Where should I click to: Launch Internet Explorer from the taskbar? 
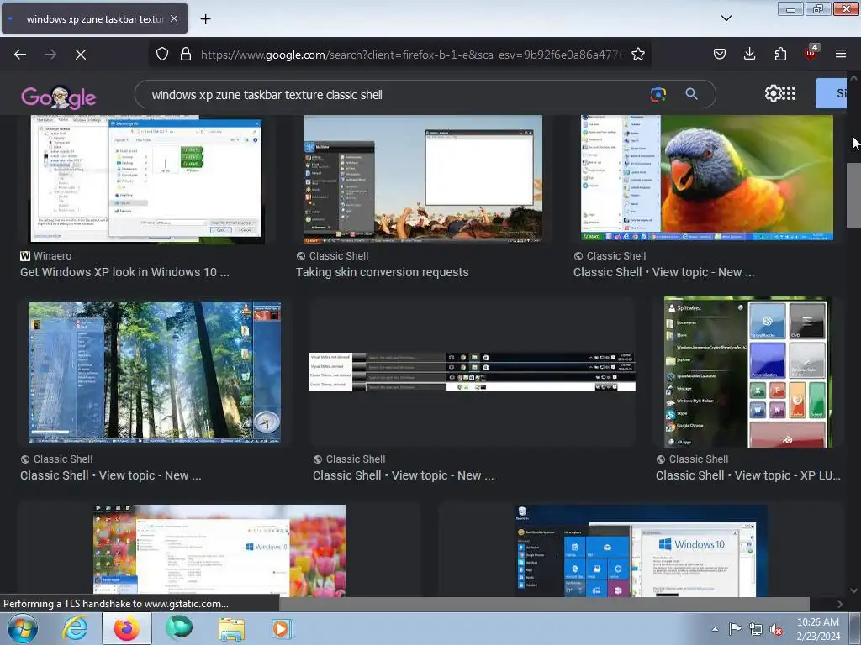pos(75,628)
